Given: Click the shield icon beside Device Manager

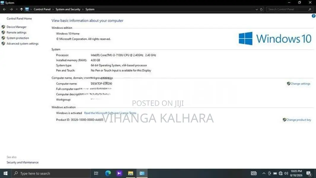Looking at the screenshot, I should point(3,27).
